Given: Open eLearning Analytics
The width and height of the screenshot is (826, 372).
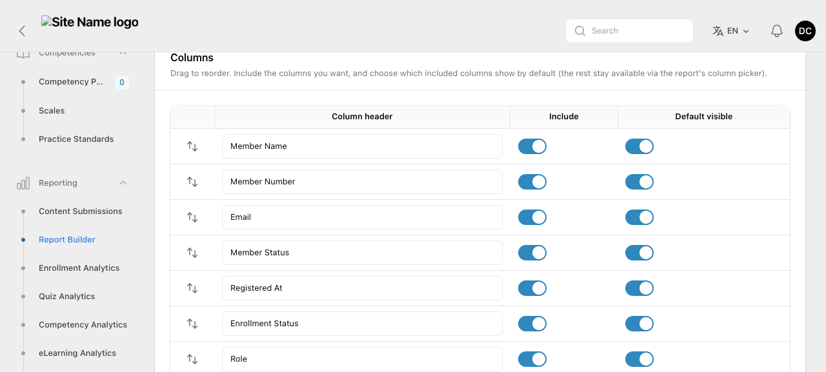Looking at the screenshot, I should click(77, 353).
